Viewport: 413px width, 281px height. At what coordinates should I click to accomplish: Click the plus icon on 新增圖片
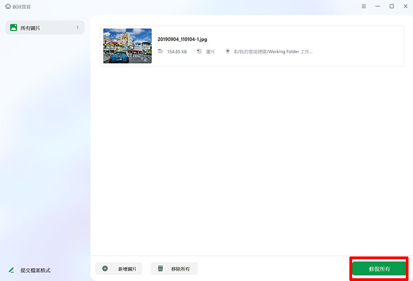[105, 269]
